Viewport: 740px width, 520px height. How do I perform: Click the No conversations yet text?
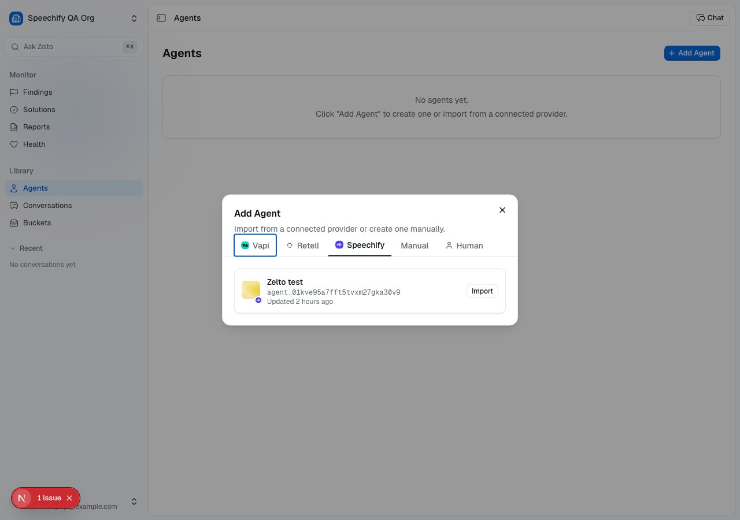pyautogui.click(x=43, y=265)
